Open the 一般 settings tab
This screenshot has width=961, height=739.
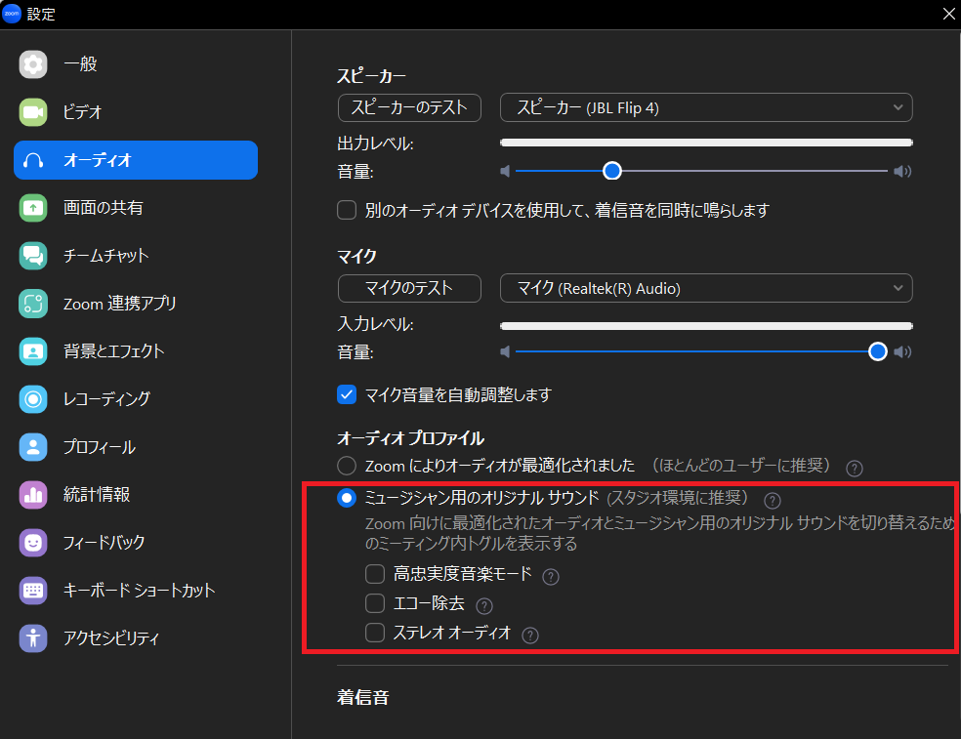coord(80,64)
